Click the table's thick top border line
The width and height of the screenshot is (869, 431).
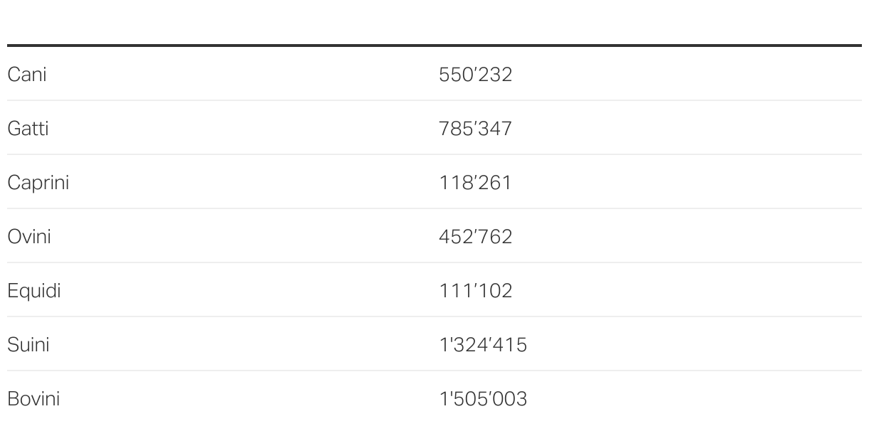click(434, 46)
